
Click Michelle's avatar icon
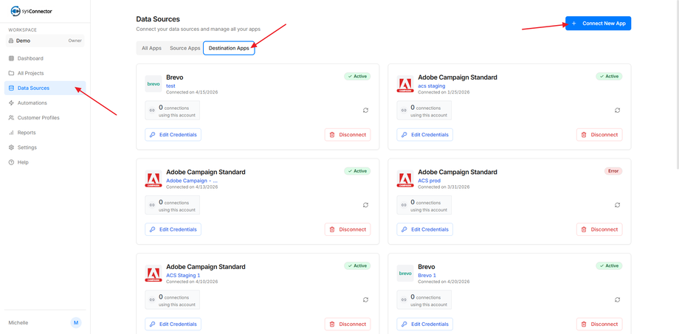pyautogui.click(x=76, y=323)
